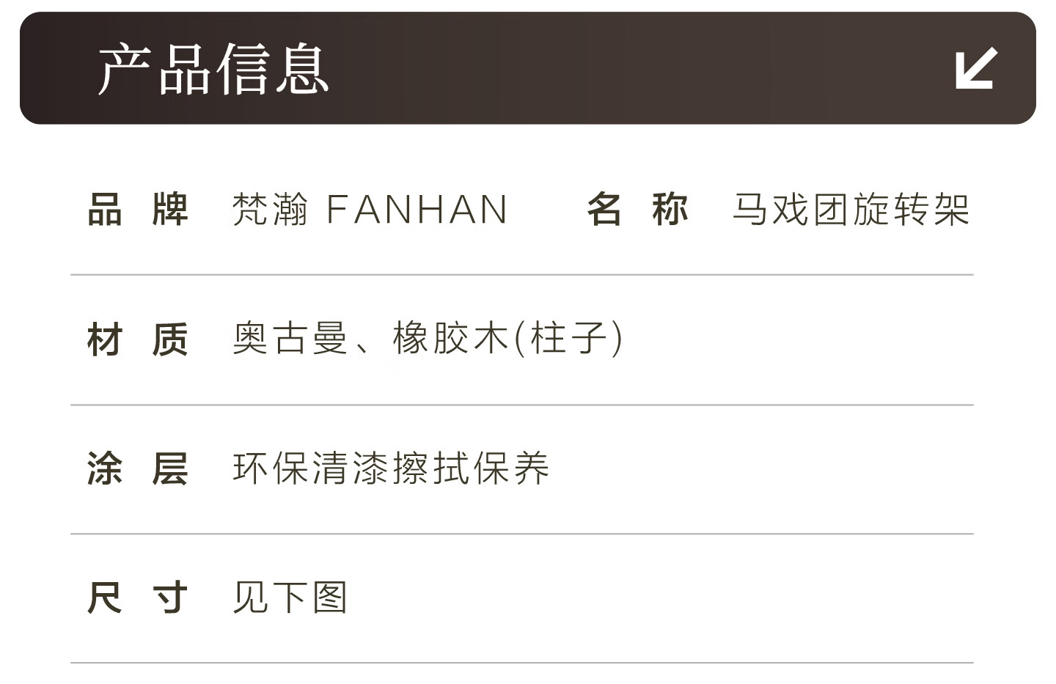Select the 名称 field label
This screenshot has height=684, width=1056.
point(637,210)
